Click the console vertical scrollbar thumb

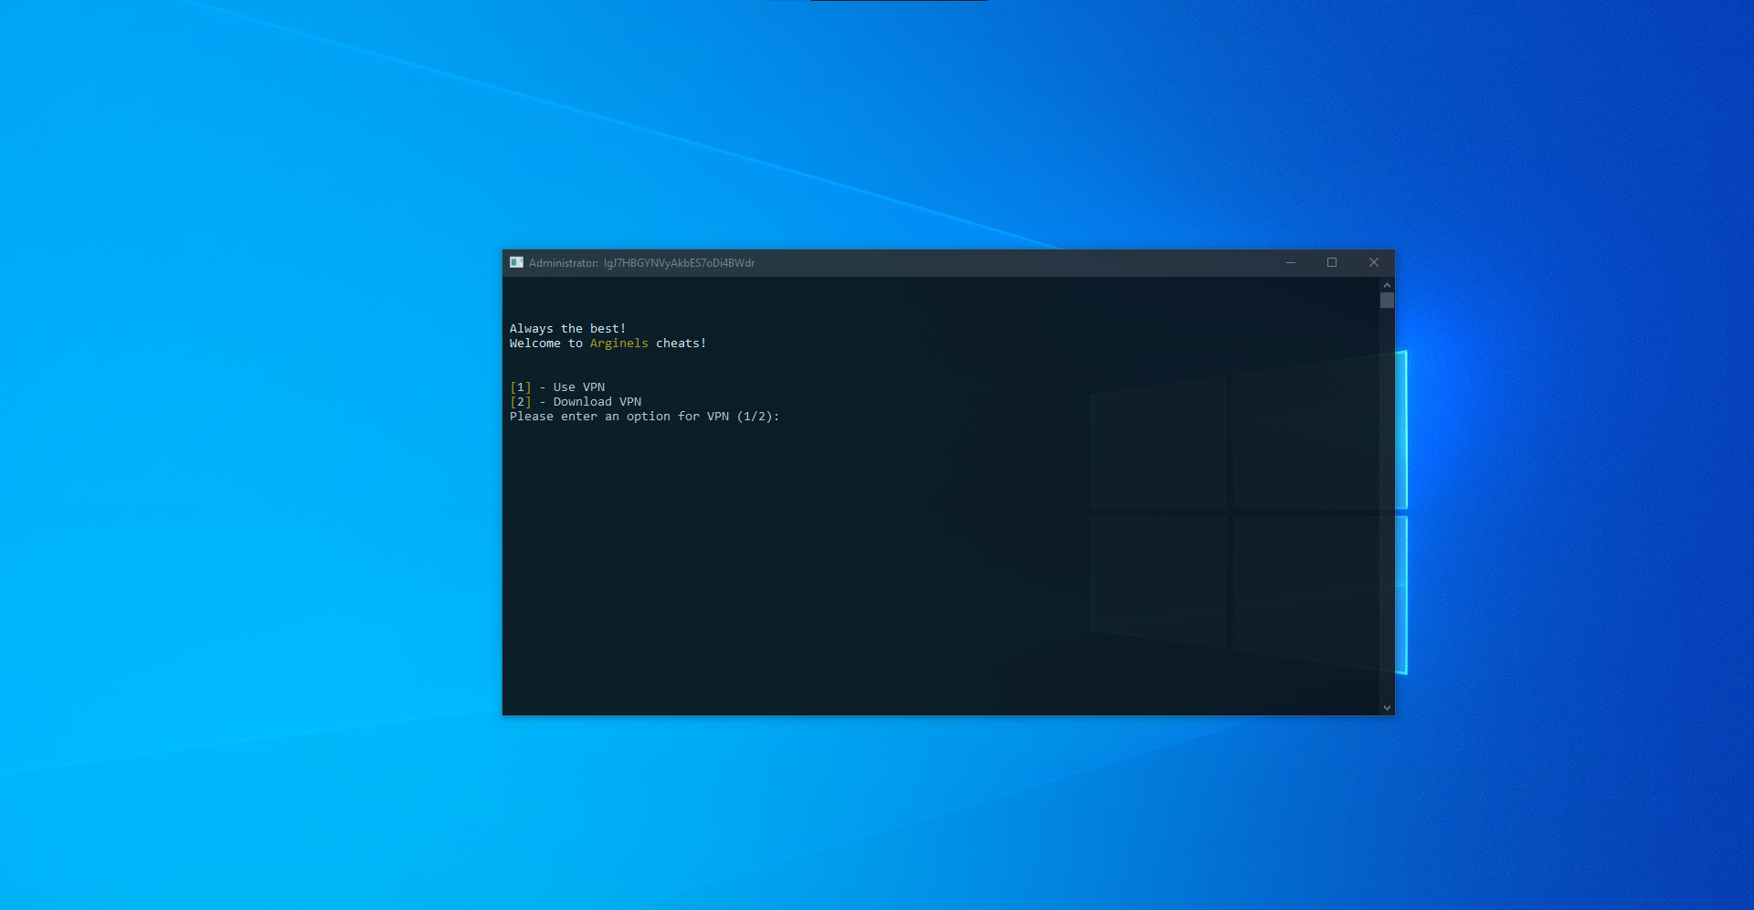1387,301
